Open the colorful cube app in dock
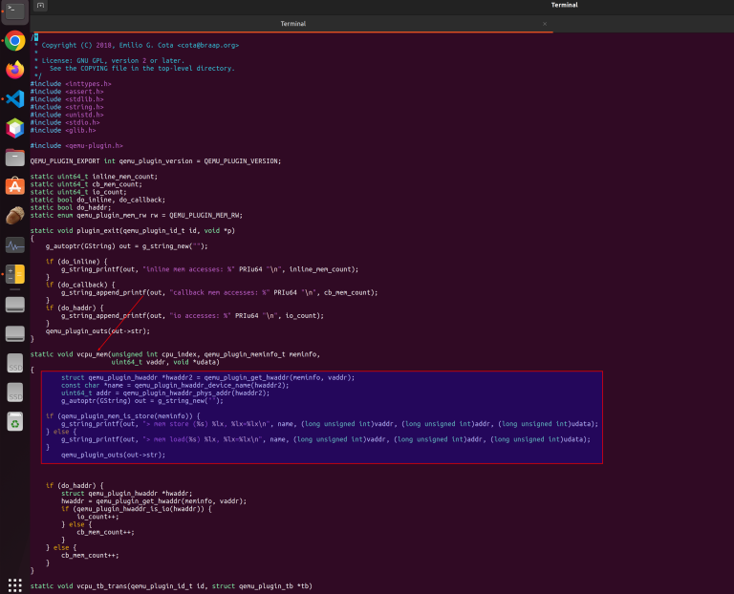Viewport: 734px width, 594px height. point(15,128)
